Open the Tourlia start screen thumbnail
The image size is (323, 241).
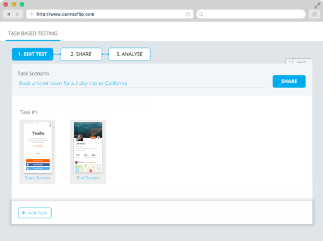click(38, 147)
